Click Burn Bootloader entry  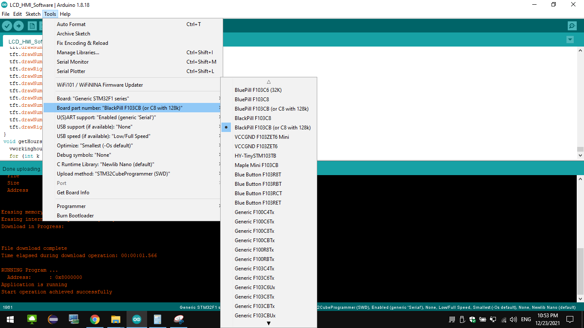click(x=133, y=216)
